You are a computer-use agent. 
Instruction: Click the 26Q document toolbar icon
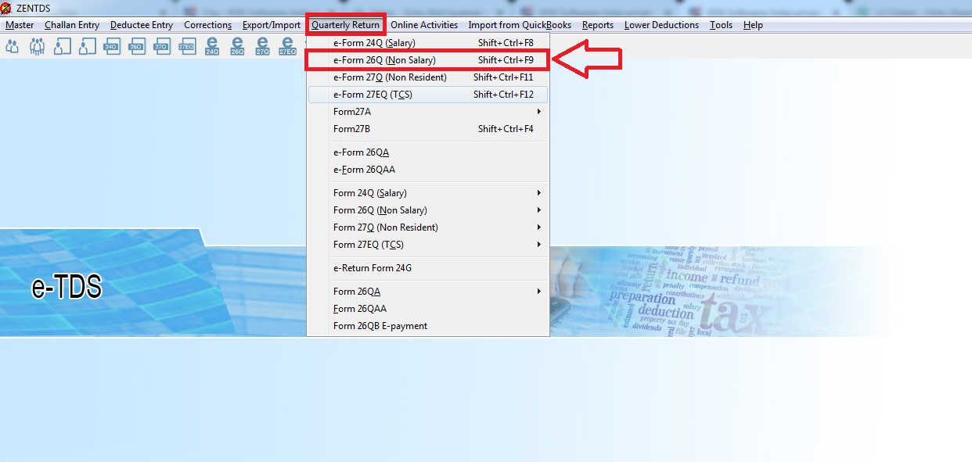point(136,47)
